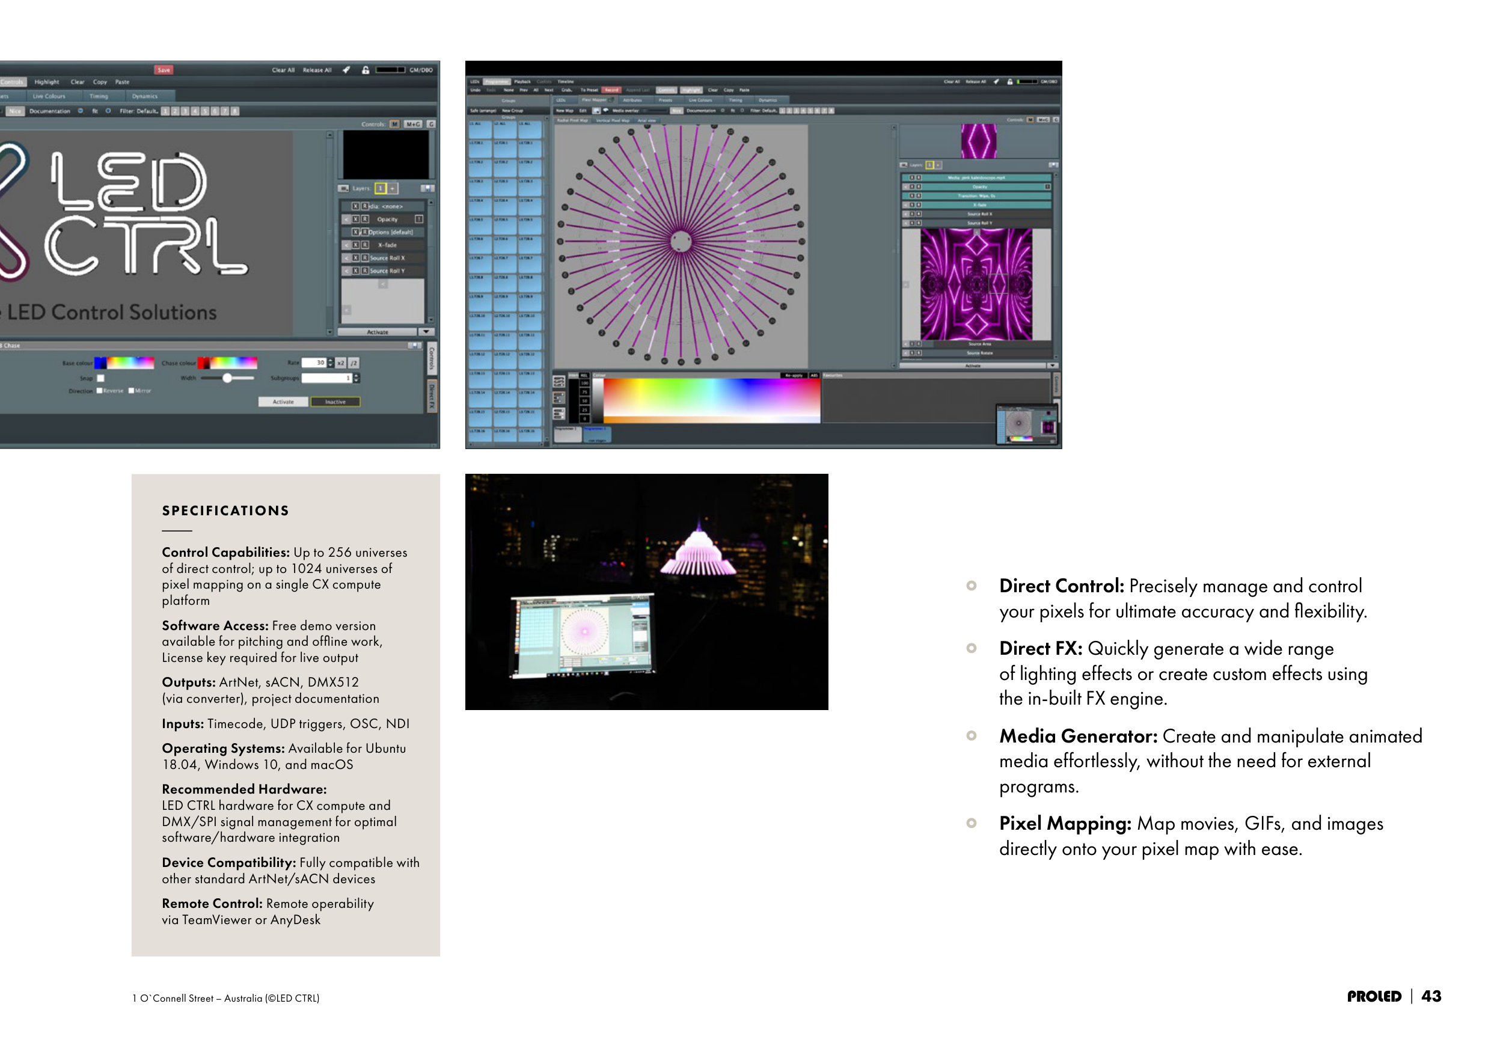Click the monitor icon left of the Layers label in left screenshot
This screenshot has height=1063, width=1503.
point(344,189)
